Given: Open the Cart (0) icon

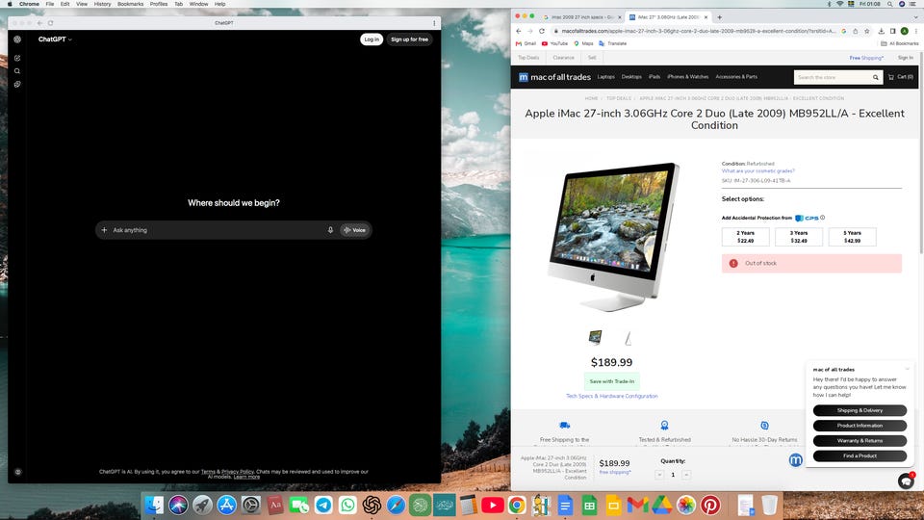Looking at the screenshot, I should pos(901,77).
